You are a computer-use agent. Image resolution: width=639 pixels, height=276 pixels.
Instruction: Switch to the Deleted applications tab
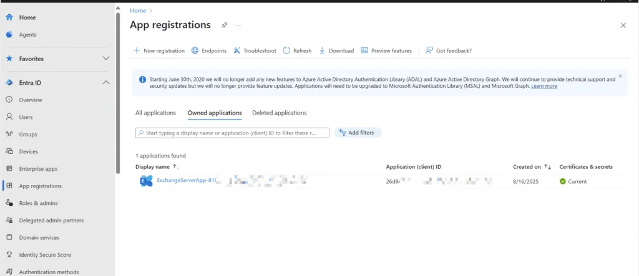click(279, 113)
